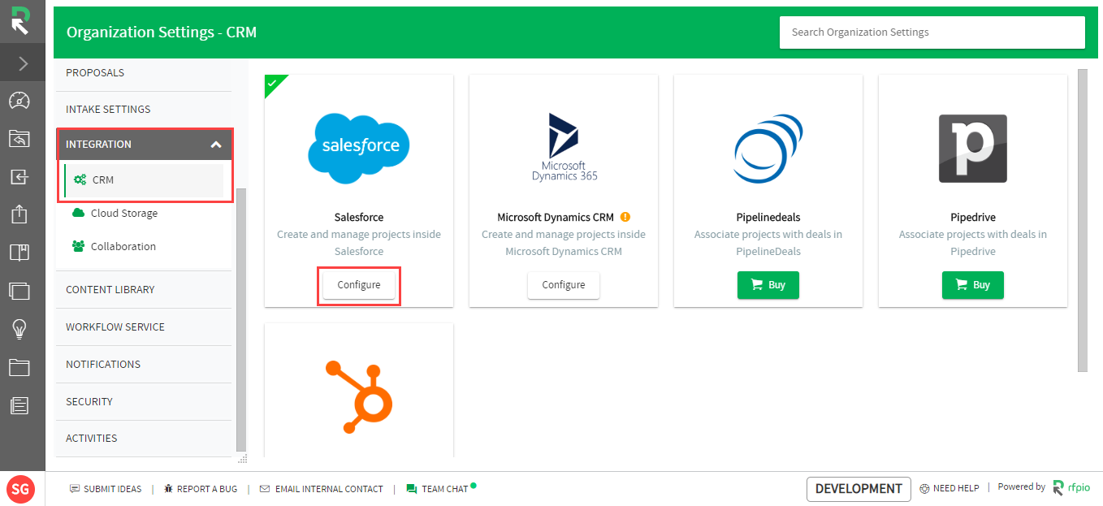Select the Pipelinedeals logo
Screen dimensions: 1103x506
click(768, 148)
